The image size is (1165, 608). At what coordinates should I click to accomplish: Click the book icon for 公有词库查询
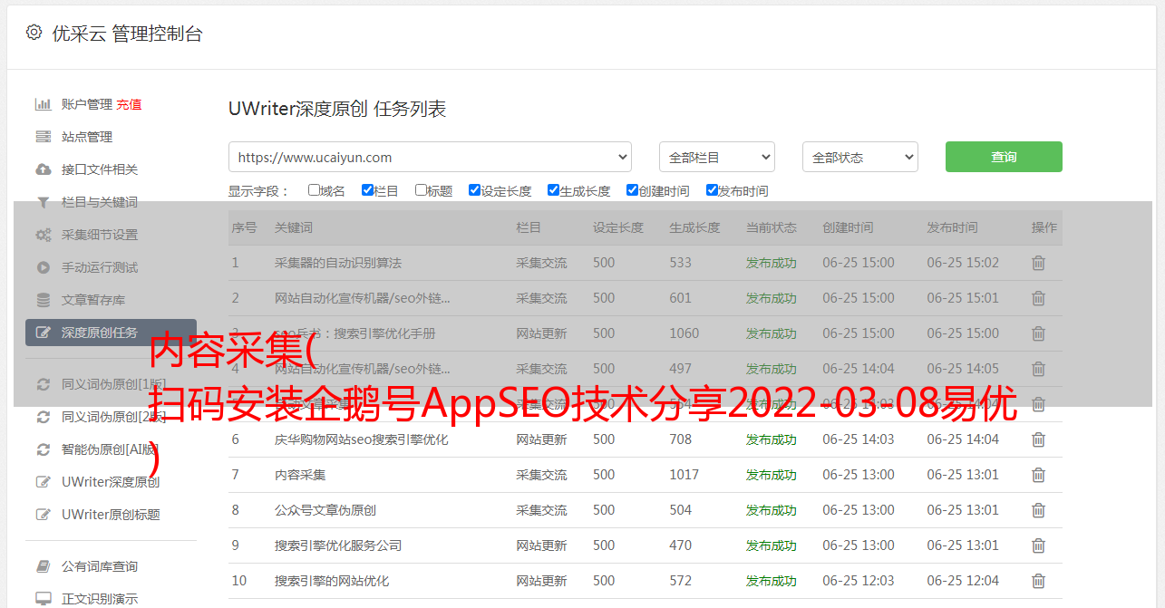click(43, 566)
